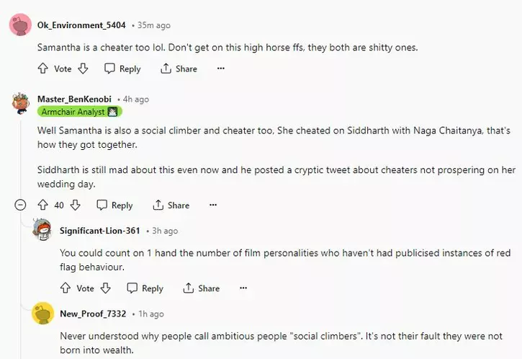Upvote New_Proof_7332's comment
This screenshot has width=522, height=359.
point(66,358)
